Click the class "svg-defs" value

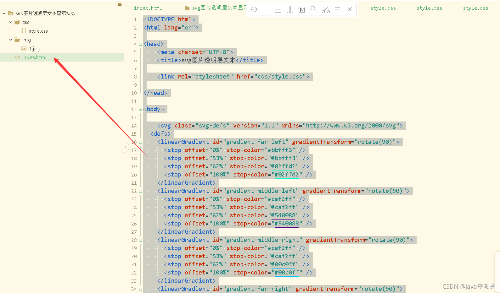point(212,126)
